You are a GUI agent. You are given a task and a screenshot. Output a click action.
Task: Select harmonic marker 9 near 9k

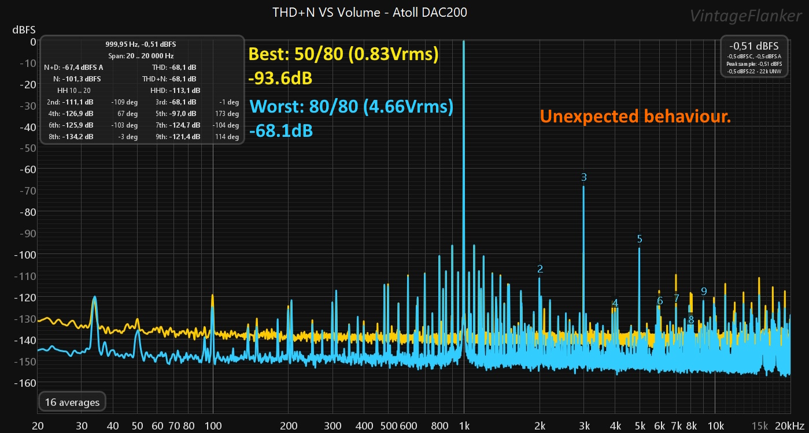pyautogui.click(x=704, y=292)
